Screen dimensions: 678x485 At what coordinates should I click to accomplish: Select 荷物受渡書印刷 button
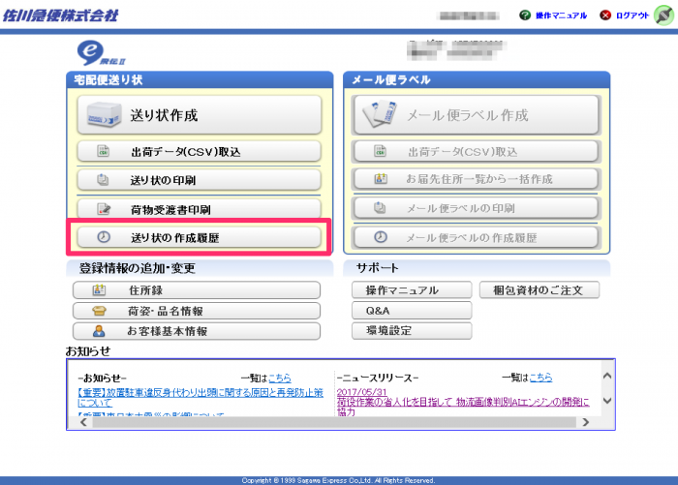[200, 209]
